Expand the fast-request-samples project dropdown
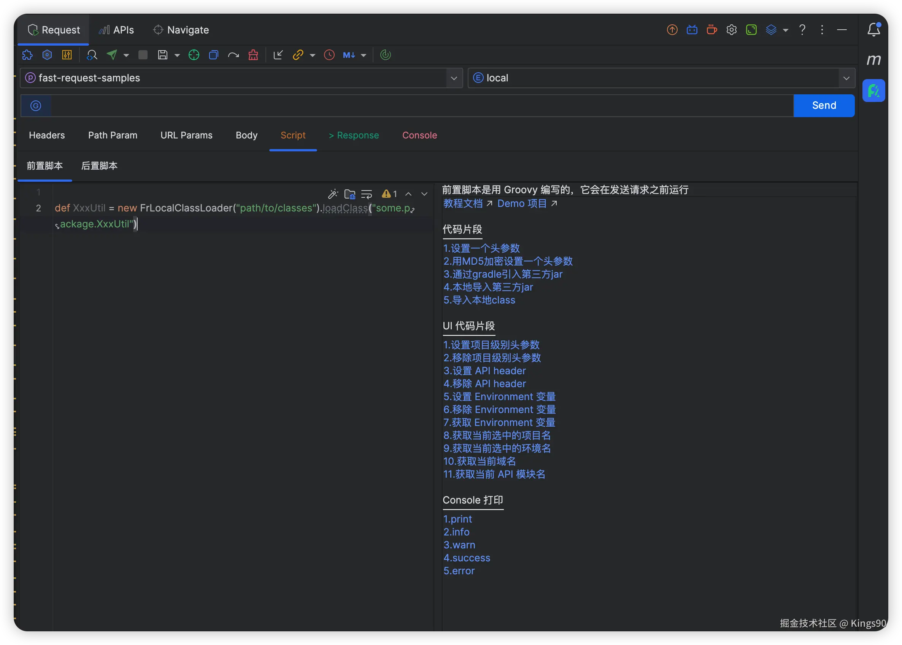Viewport: 902px width, 645px height. tap(454, 78)
